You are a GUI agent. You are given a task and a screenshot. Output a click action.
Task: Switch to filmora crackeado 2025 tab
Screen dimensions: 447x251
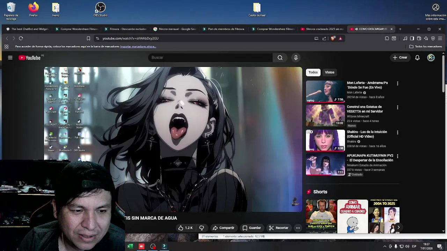pyautogui.click(x=322, y=29)
